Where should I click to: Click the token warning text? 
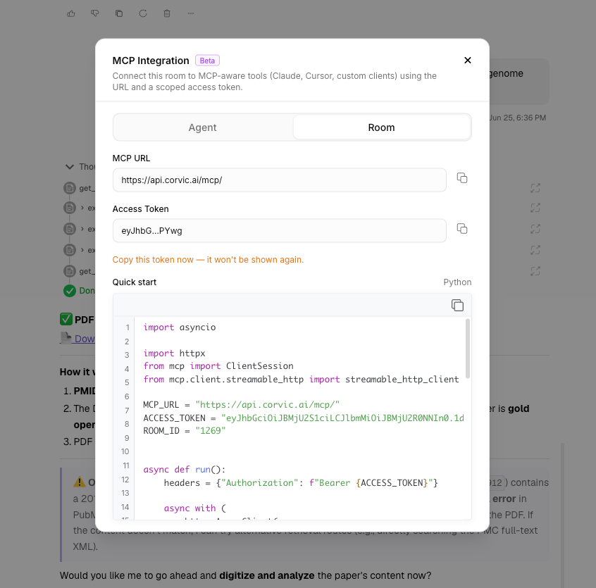point(208,260)
